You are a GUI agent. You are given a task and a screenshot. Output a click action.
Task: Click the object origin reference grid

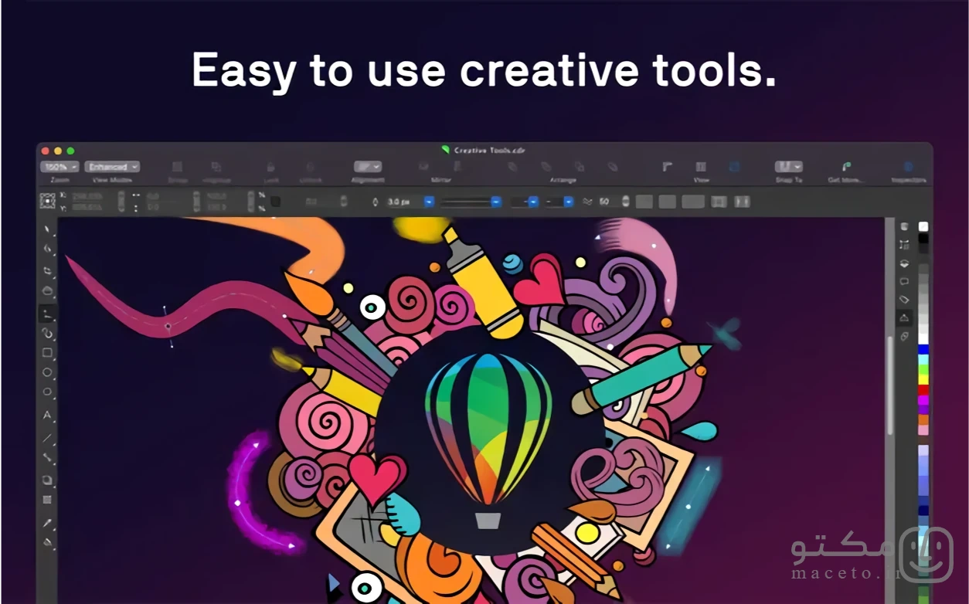coord(48,202)
